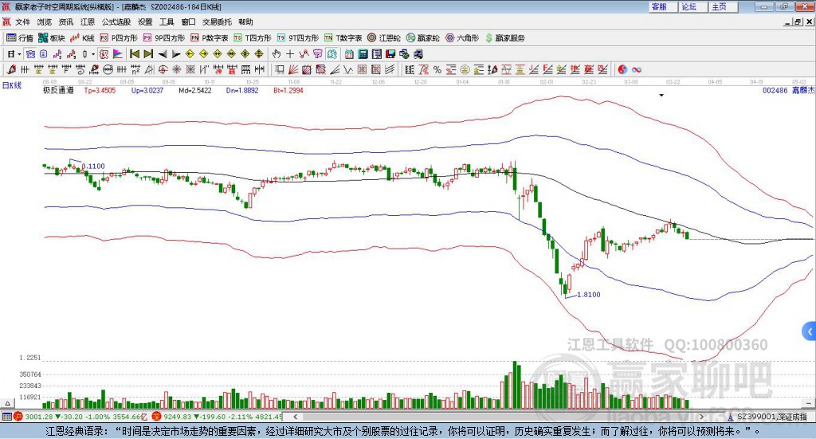Open 赢家服务 dollar-sign service

(504, 38)
